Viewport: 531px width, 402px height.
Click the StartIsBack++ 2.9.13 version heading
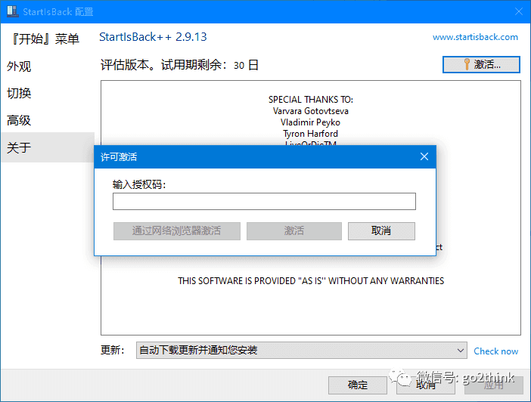[153, 36]
